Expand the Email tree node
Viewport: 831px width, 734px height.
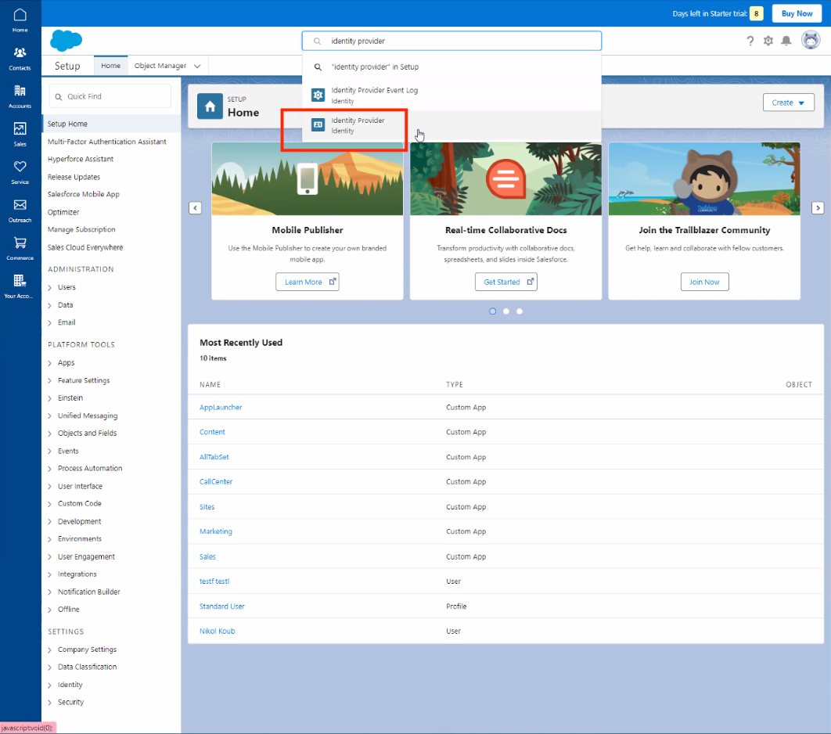(50, 322)
